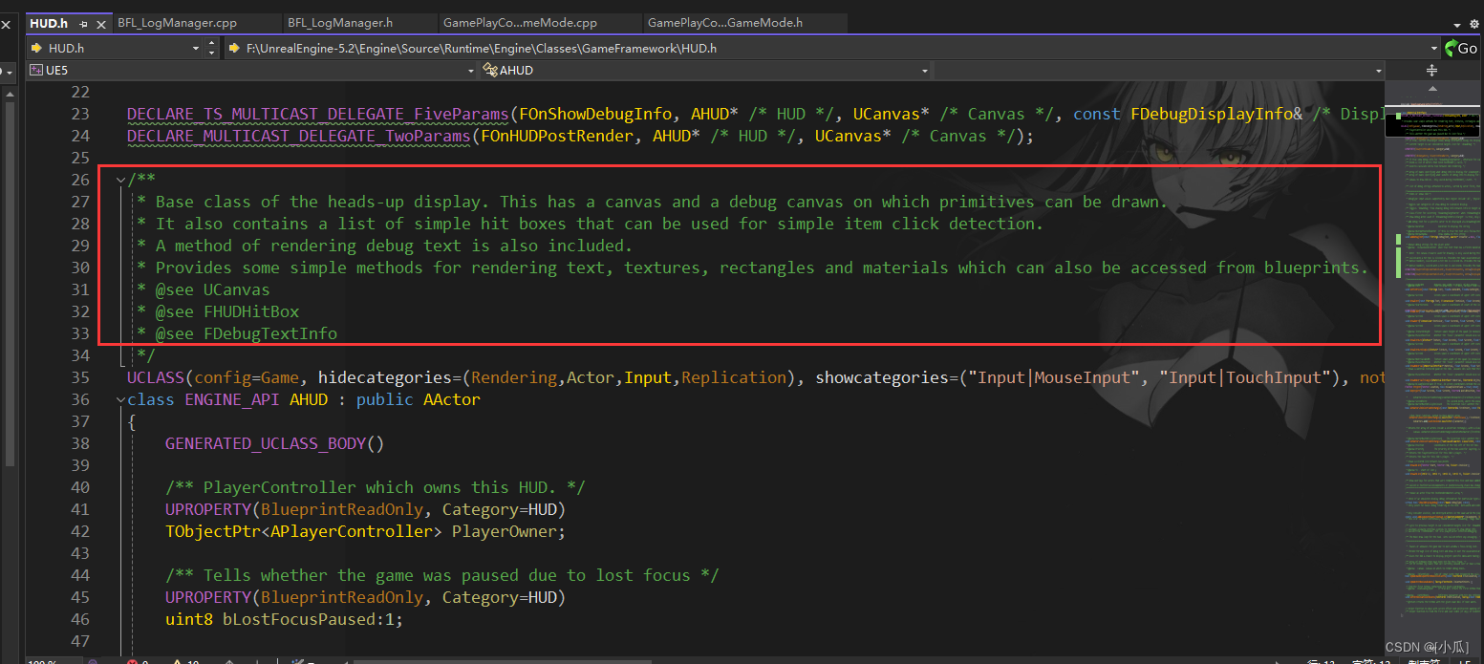The width and height of the screenshot is (1484, 664).
Task: Select the active HUD.h tab
Action: 49,22
